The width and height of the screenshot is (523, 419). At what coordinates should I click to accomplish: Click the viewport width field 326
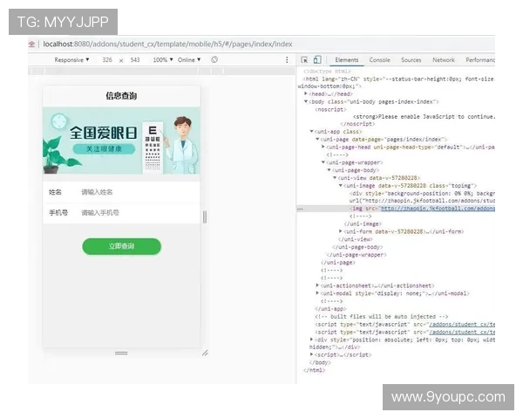(107, 60)
